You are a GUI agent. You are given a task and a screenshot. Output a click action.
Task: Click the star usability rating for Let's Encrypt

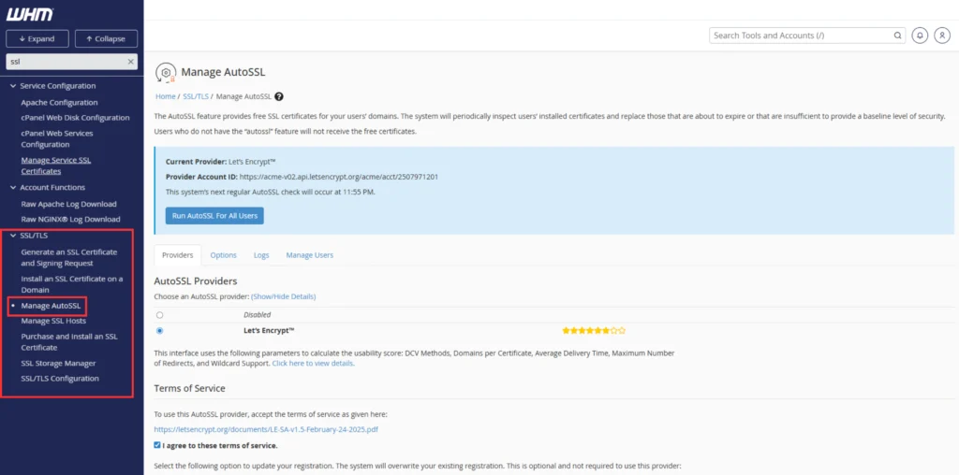click(593, 330)
